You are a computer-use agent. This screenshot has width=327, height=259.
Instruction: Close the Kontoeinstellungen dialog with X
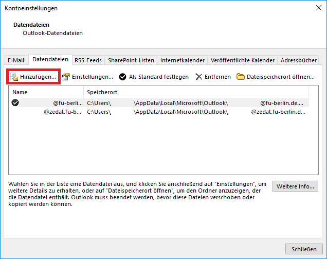(x=318, y=8)
